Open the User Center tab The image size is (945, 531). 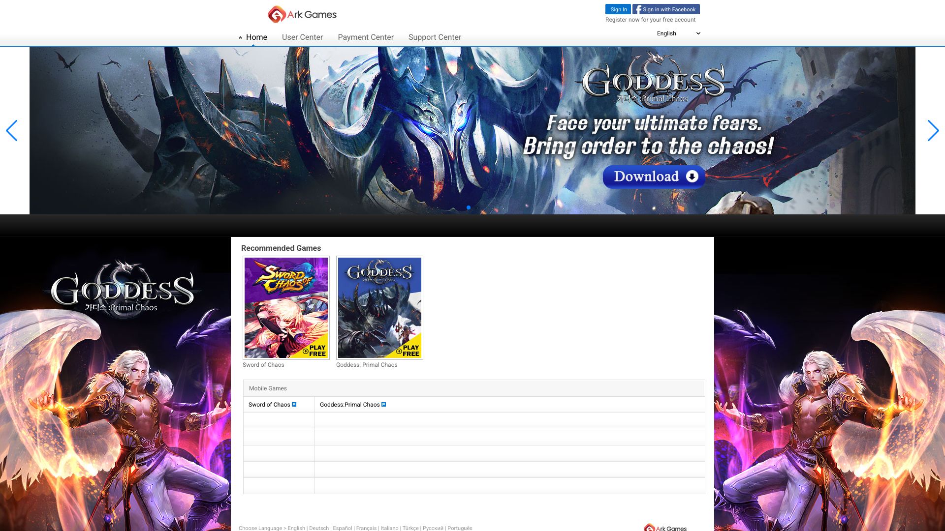(x=302, y=37)
